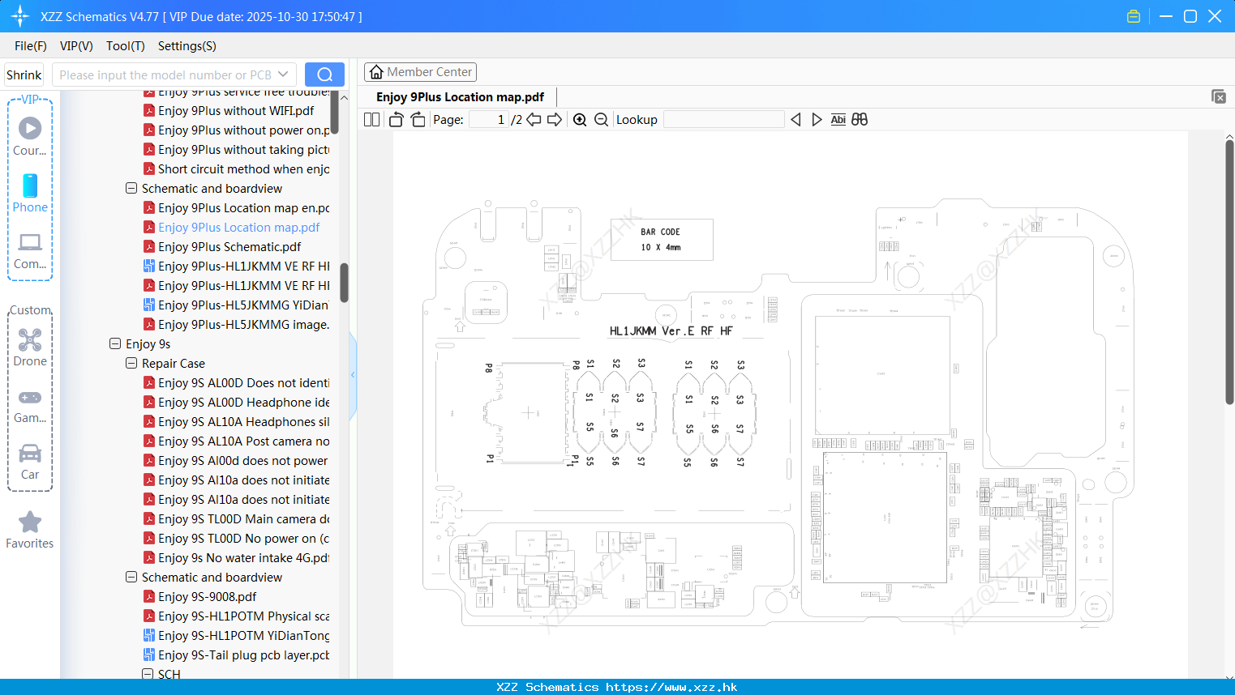Click the yellow toolbox icon in title bar
Viewport: 1235px width, 695px height.
point(1134,16)
